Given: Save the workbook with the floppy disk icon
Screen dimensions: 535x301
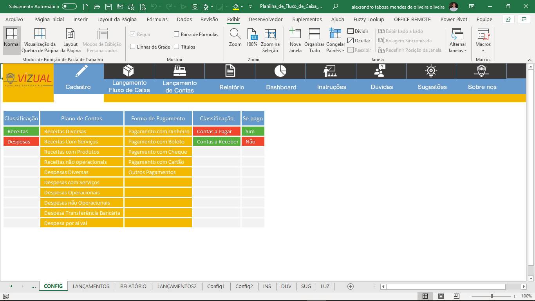Looking at the screenshot, I should [108, 7].
